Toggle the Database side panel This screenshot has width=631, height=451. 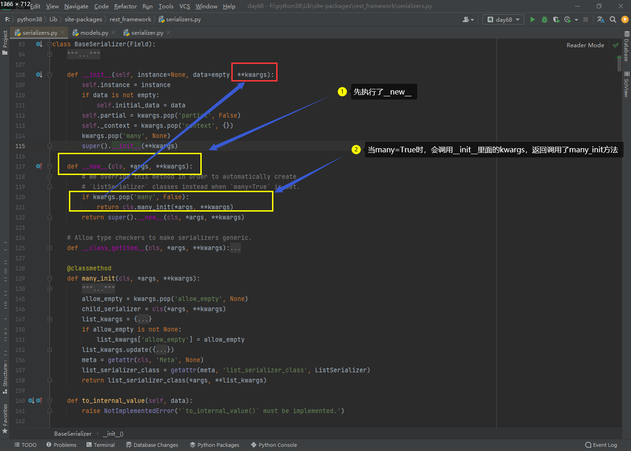626,46
